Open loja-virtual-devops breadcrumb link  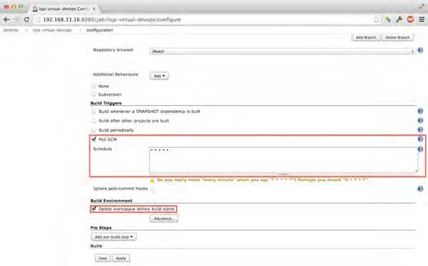coord(52,30)
